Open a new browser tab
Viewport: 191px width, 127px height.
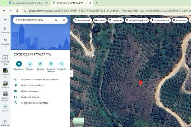coord(97,3)
